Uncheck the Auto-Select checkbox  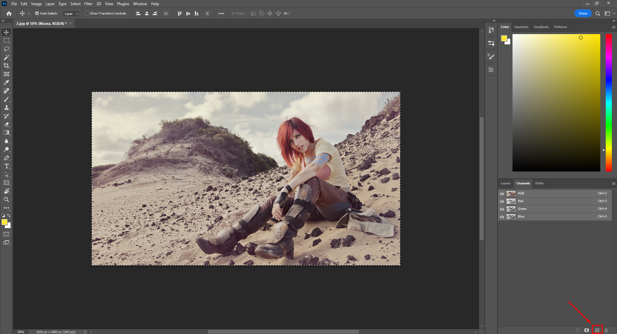coord(37,14)
